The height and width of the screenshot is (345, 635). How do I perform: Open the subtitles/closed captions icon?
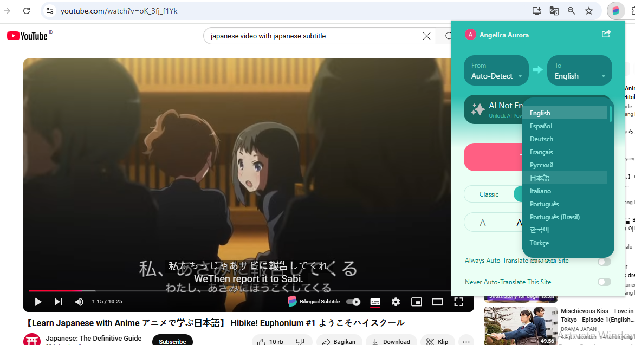375,302
